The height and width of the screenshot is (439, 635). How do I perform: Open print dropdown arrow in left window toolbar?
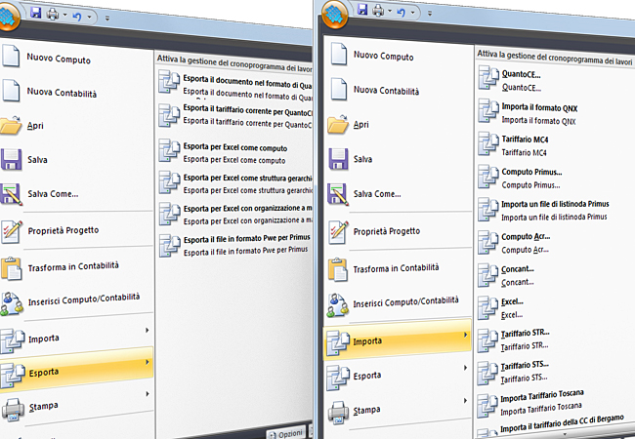[64, 16]
